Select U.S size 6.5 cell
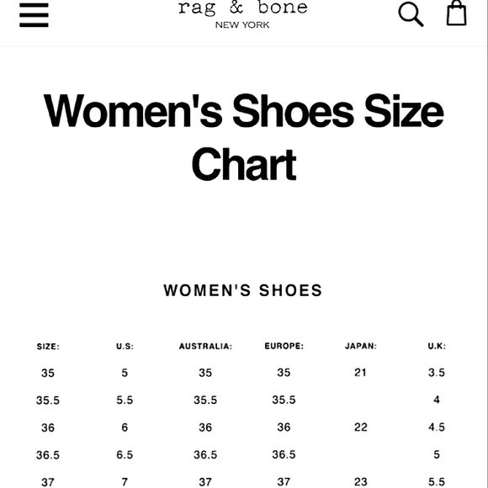Viewport: 488px width, 488px height. click(x=125, y=454)
